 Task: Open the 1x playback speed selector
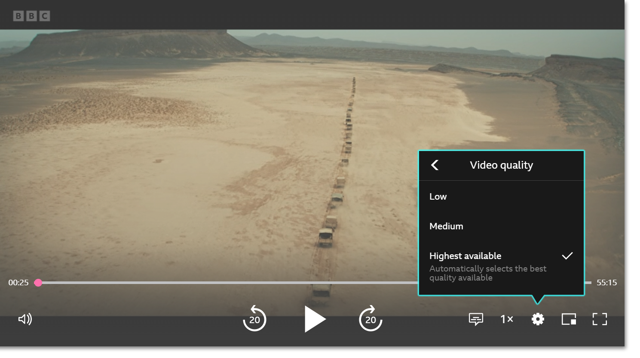(x=506, y=319)
